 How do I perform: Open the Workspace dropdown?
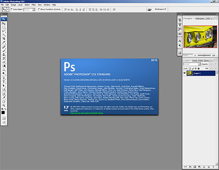(160, 9)
